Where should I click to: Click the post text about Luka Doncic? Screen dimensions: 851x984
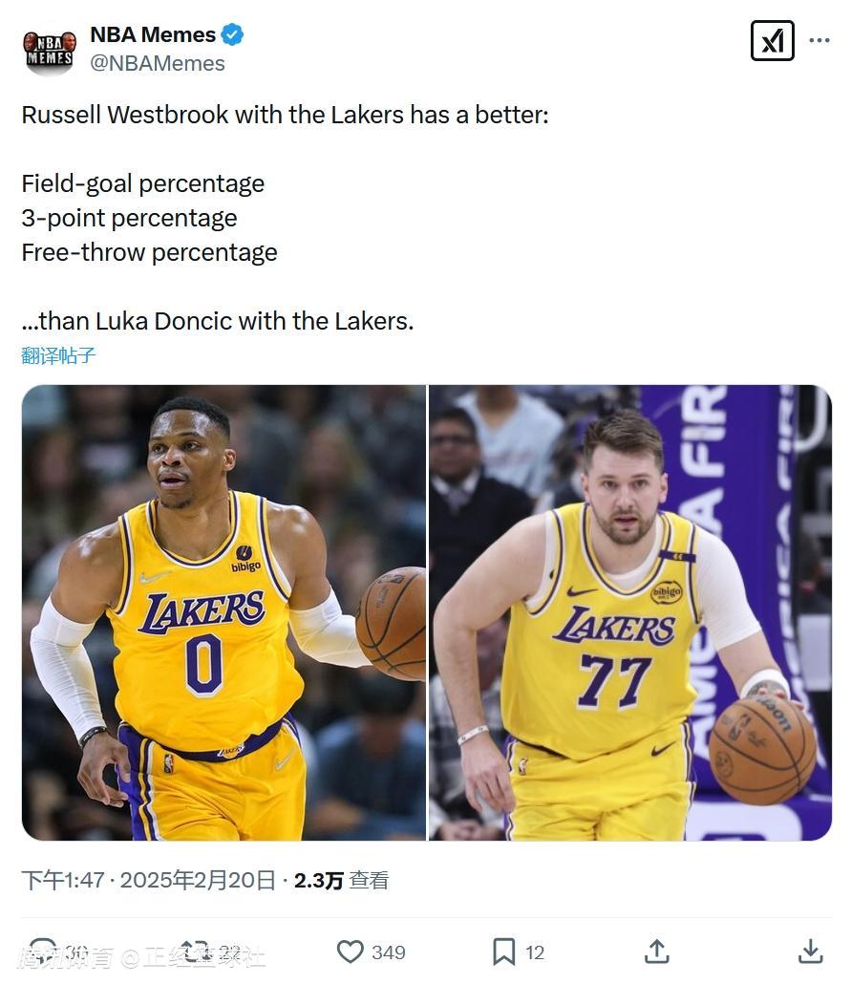click(218, 321)
